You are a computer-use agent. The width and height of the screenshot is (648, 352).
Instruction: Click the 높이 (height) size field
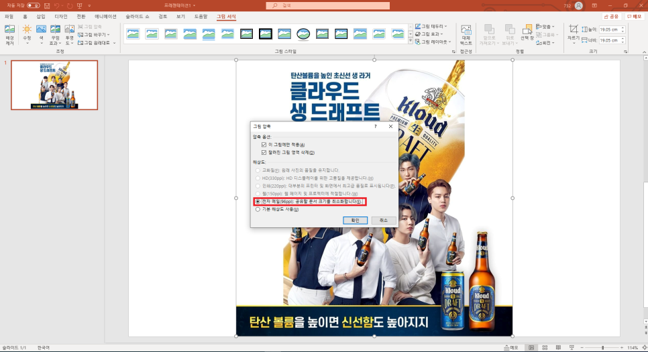611,30
